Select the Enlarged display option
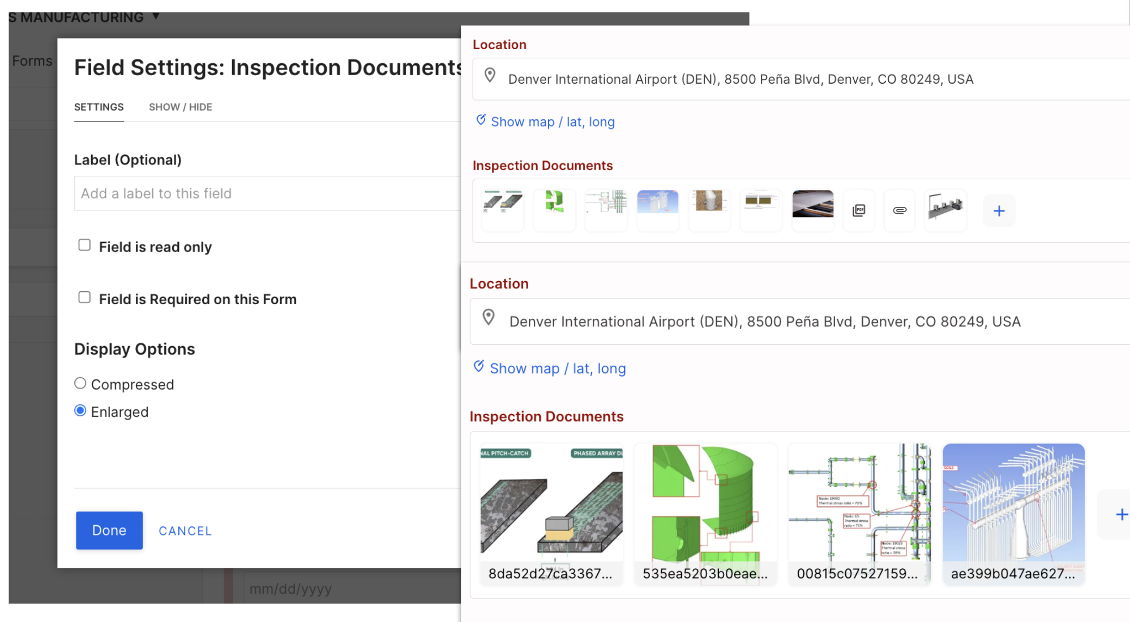 [80, 411]
